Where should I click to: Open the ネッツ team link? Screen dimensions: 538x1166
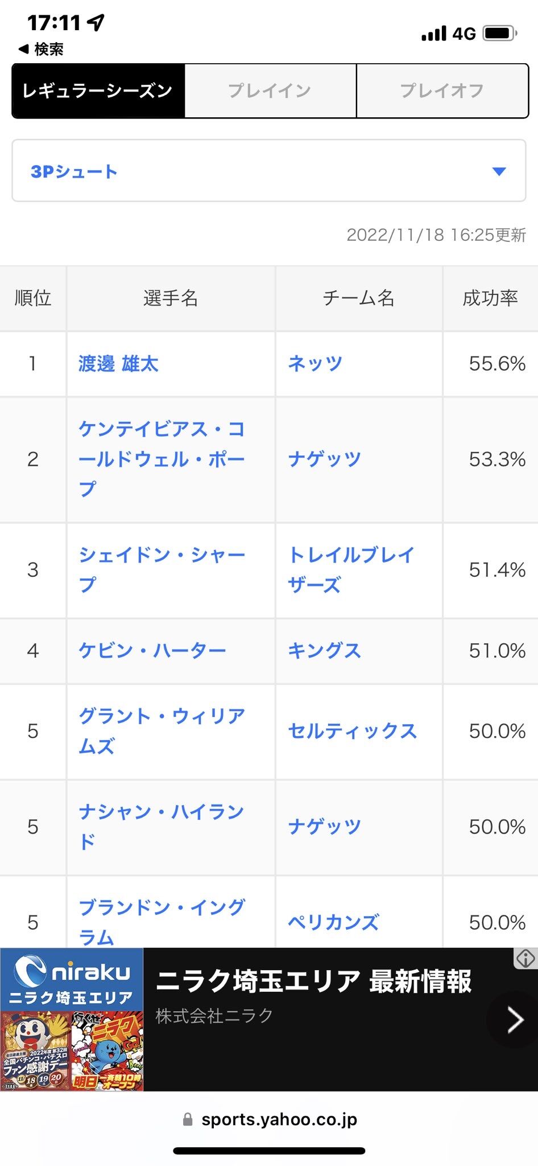(x=315, y=364)
